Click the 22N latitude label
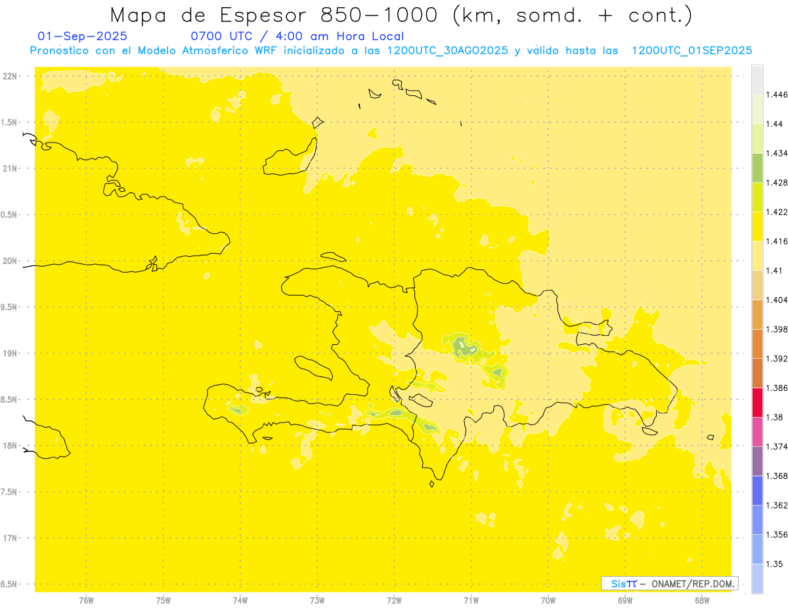Screen dimensions: 788x609 pos(11,76)
